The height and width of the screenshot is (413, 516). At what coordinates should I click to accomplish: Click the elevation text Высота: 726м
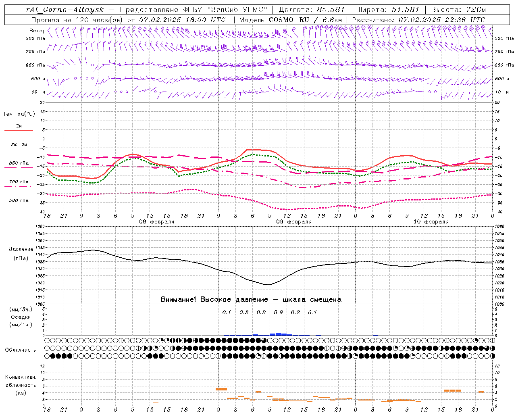pos(458,10)
